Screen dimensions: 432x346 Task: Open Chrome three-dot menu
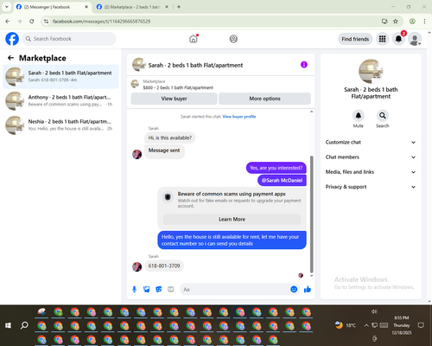[x=424, y=21]
